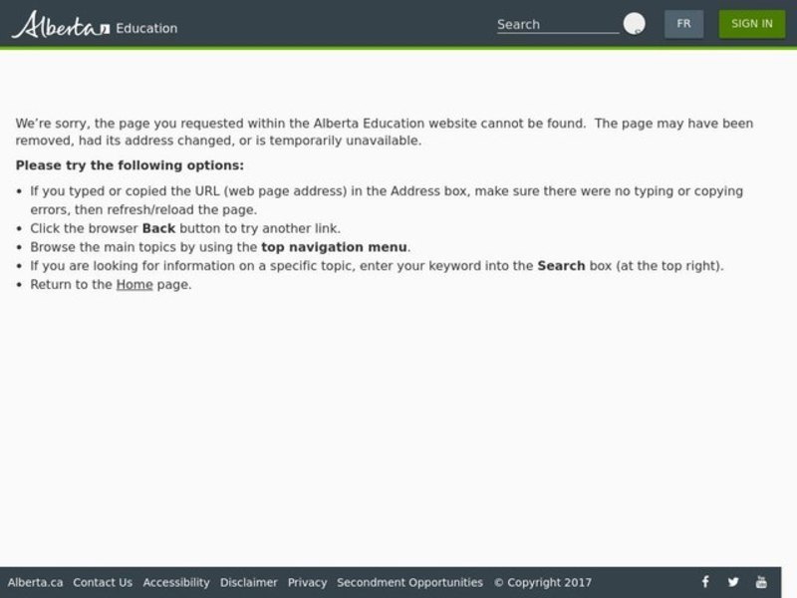
Task: View the Disclaimer footer link
Action: pyautogui.click(x=249, y=583)
